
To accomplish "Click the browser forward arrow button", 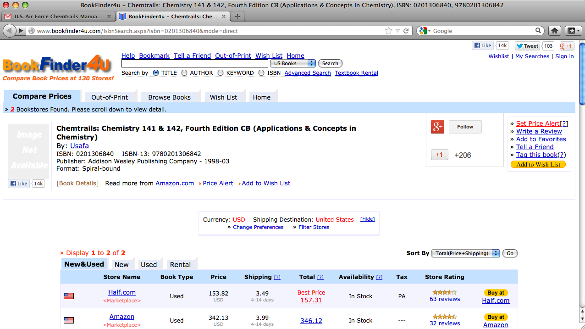I will (21, 31).
